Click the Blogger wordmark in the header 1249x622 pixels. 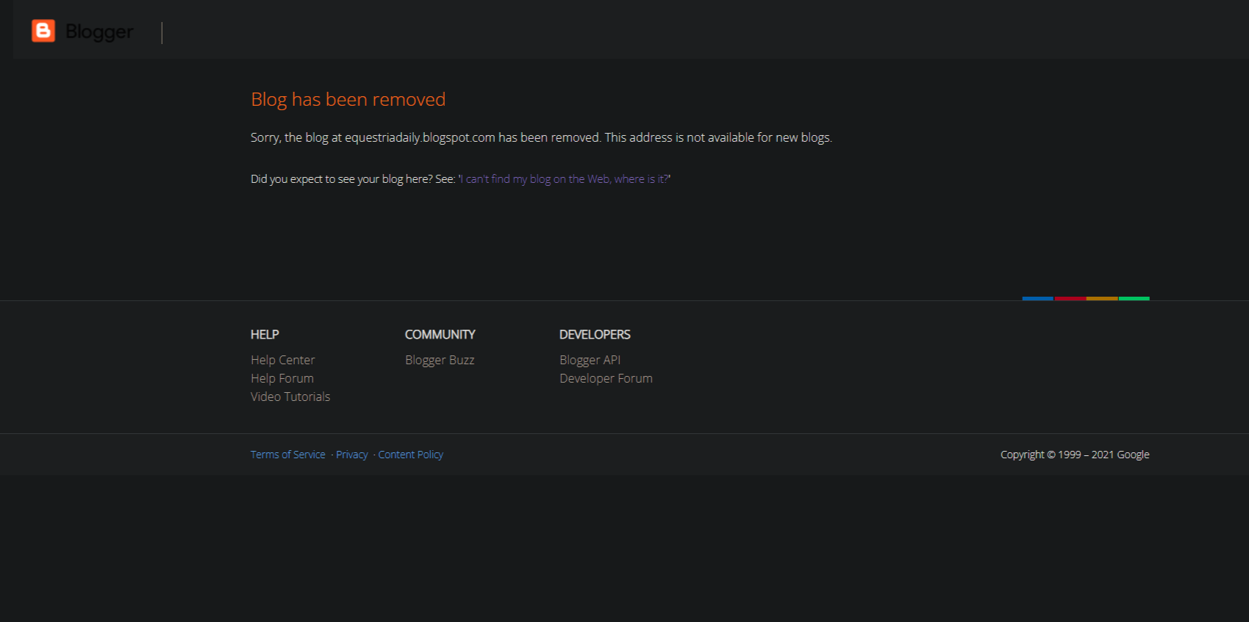(x=99, y=32)
